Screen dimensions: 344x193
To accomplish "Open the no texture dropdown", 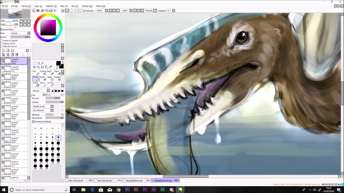I will point(43,110).
